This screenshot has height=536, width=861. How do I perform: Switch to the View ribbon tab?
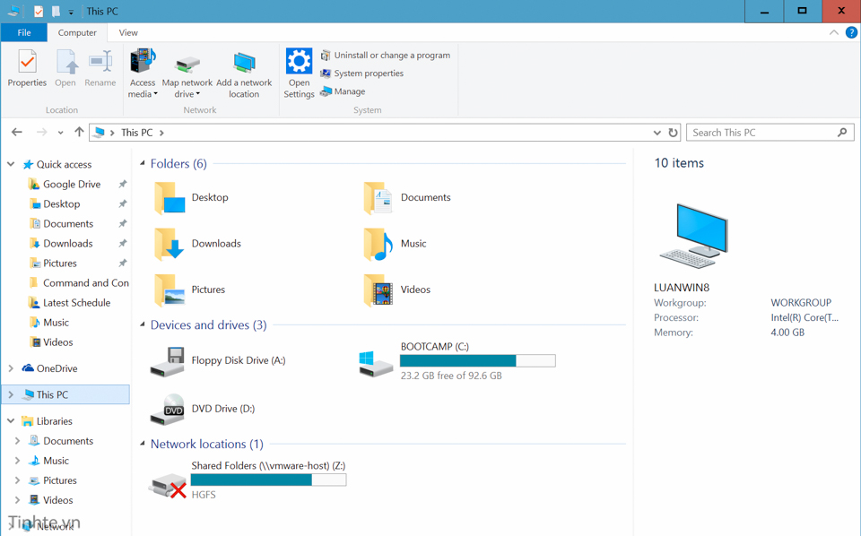[128, 32]
